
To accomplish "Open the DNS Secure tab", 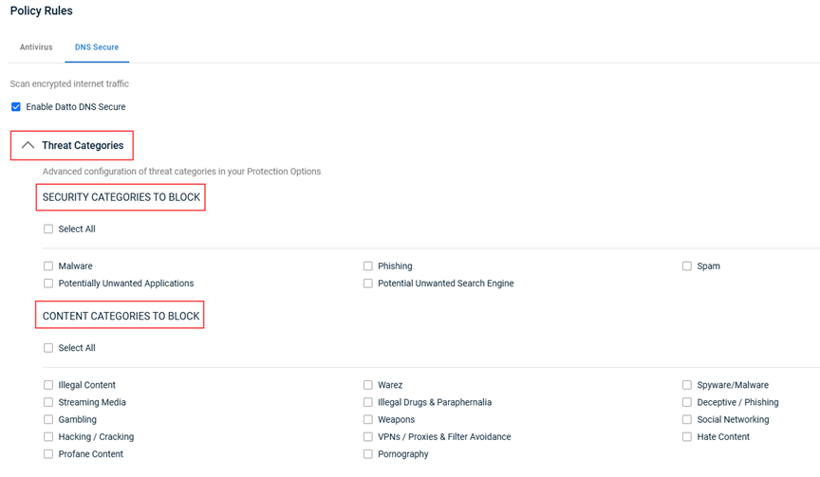I will pos(97,47).
